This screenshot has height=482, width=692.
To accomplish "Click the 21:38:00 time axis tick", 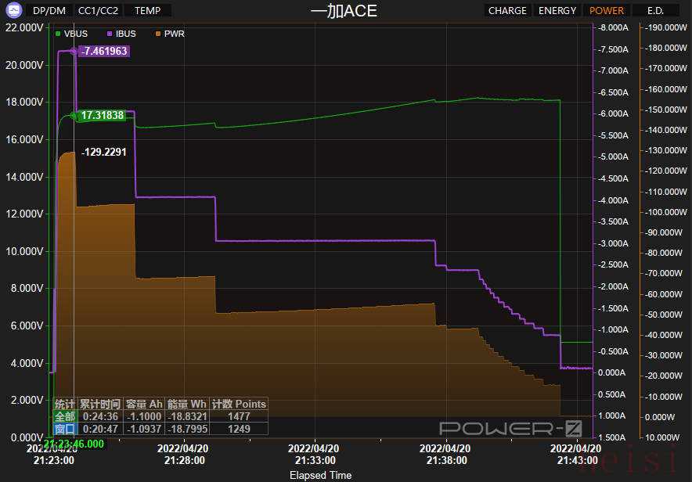I will click(445, 460).
